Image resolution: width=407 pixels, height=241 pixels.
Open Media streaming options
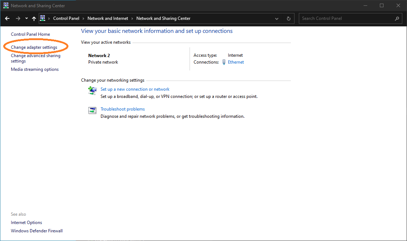[x=34, y=69]
